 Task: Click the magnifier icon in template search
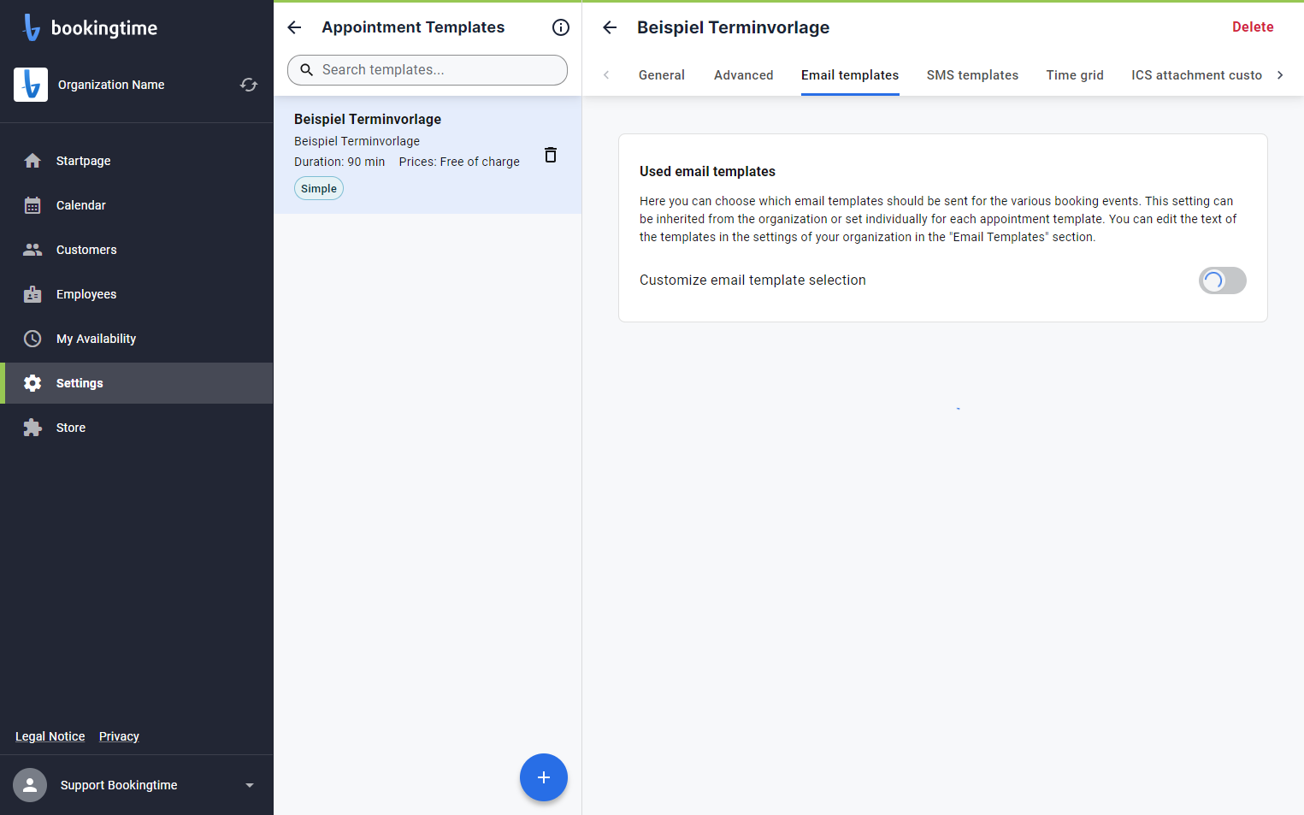pos(307,70)
